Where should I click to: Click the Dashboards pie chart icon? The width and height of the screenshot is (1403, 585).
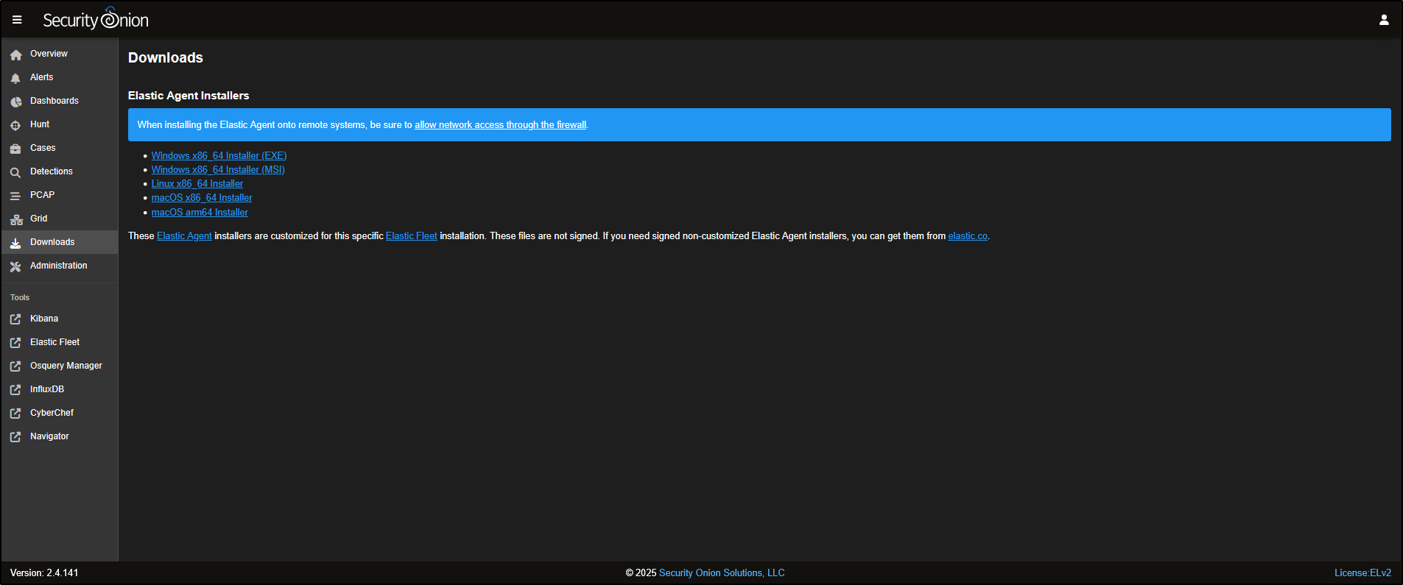point(15,102)
